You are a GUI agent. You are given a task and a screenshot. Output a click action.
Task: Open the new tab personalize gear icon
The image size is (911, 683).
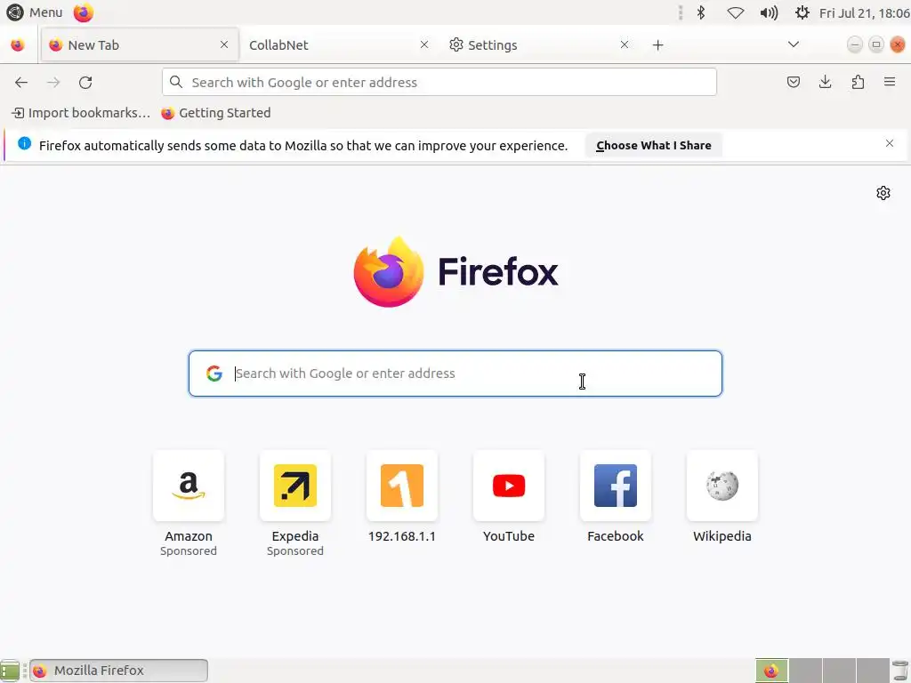883,193
